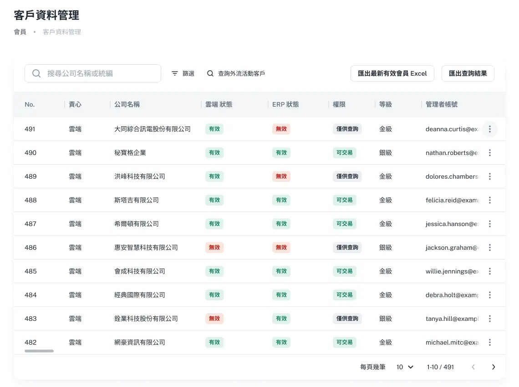Click email debra.holt@exam in row 484

452,295
